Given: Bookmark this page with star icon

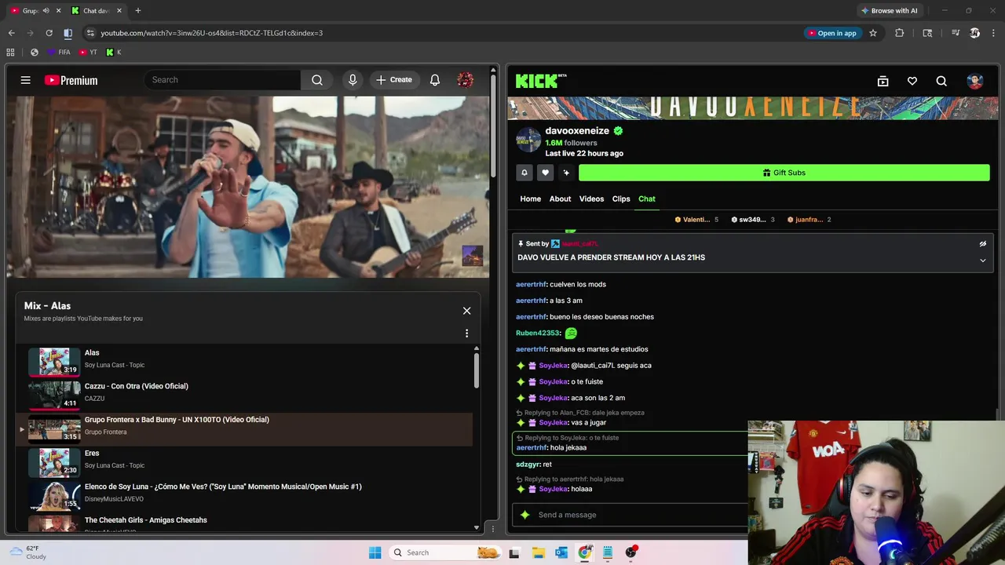Looking at the screenshot, I should click(873, 33).
